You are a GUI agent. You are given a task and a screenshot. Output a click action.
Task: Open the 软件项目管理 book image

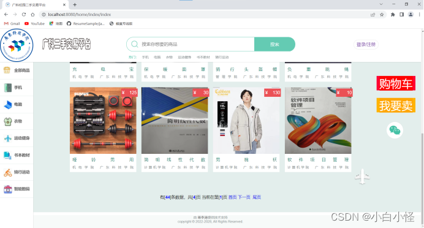(x=318, y=120)
